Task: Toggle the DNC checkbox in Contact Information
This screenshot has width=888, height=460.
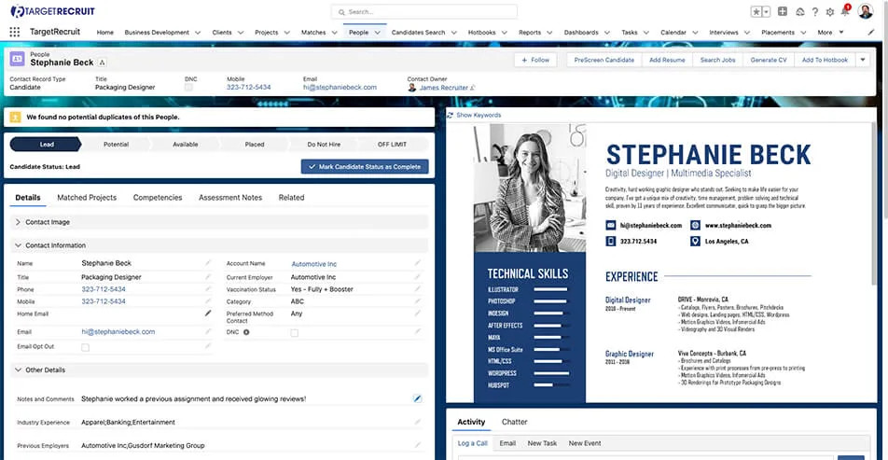Action: [x=295, y=332]
